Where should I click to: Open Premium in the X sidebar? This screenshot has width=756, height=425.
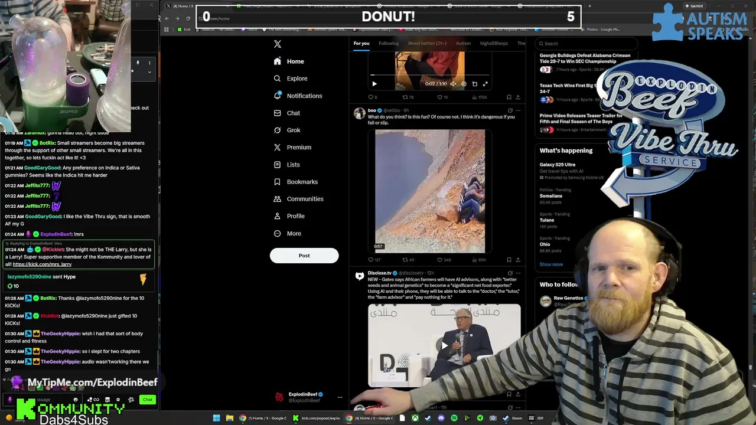292,147
